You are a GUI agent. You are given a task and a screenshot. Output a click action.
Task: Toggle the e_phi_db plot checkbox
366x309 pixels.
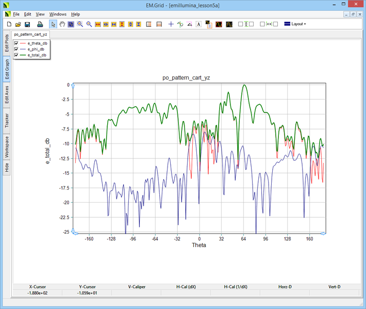[16, 49]
